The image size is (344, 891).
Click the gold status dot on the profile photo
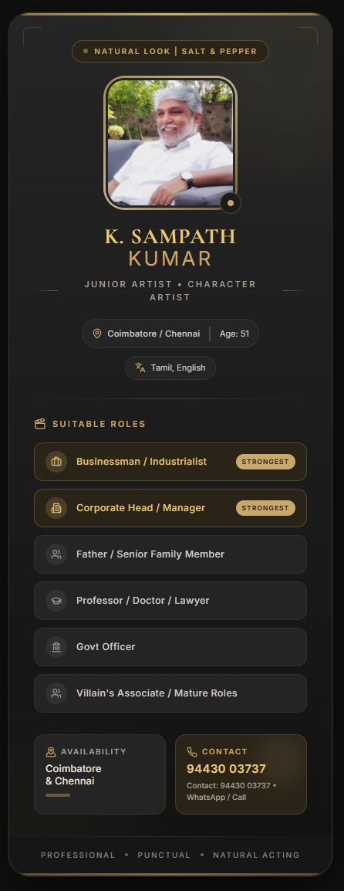click(x=231, y=203)
